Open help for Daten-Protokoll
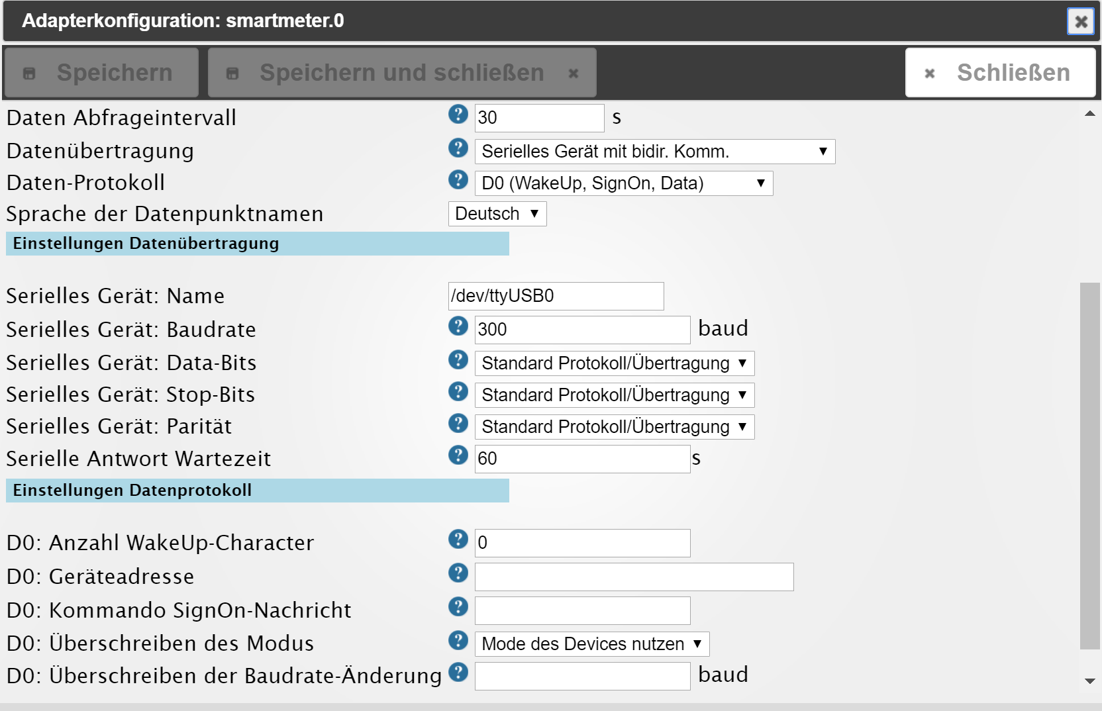 pyautogui.click(x=458, y=179)
